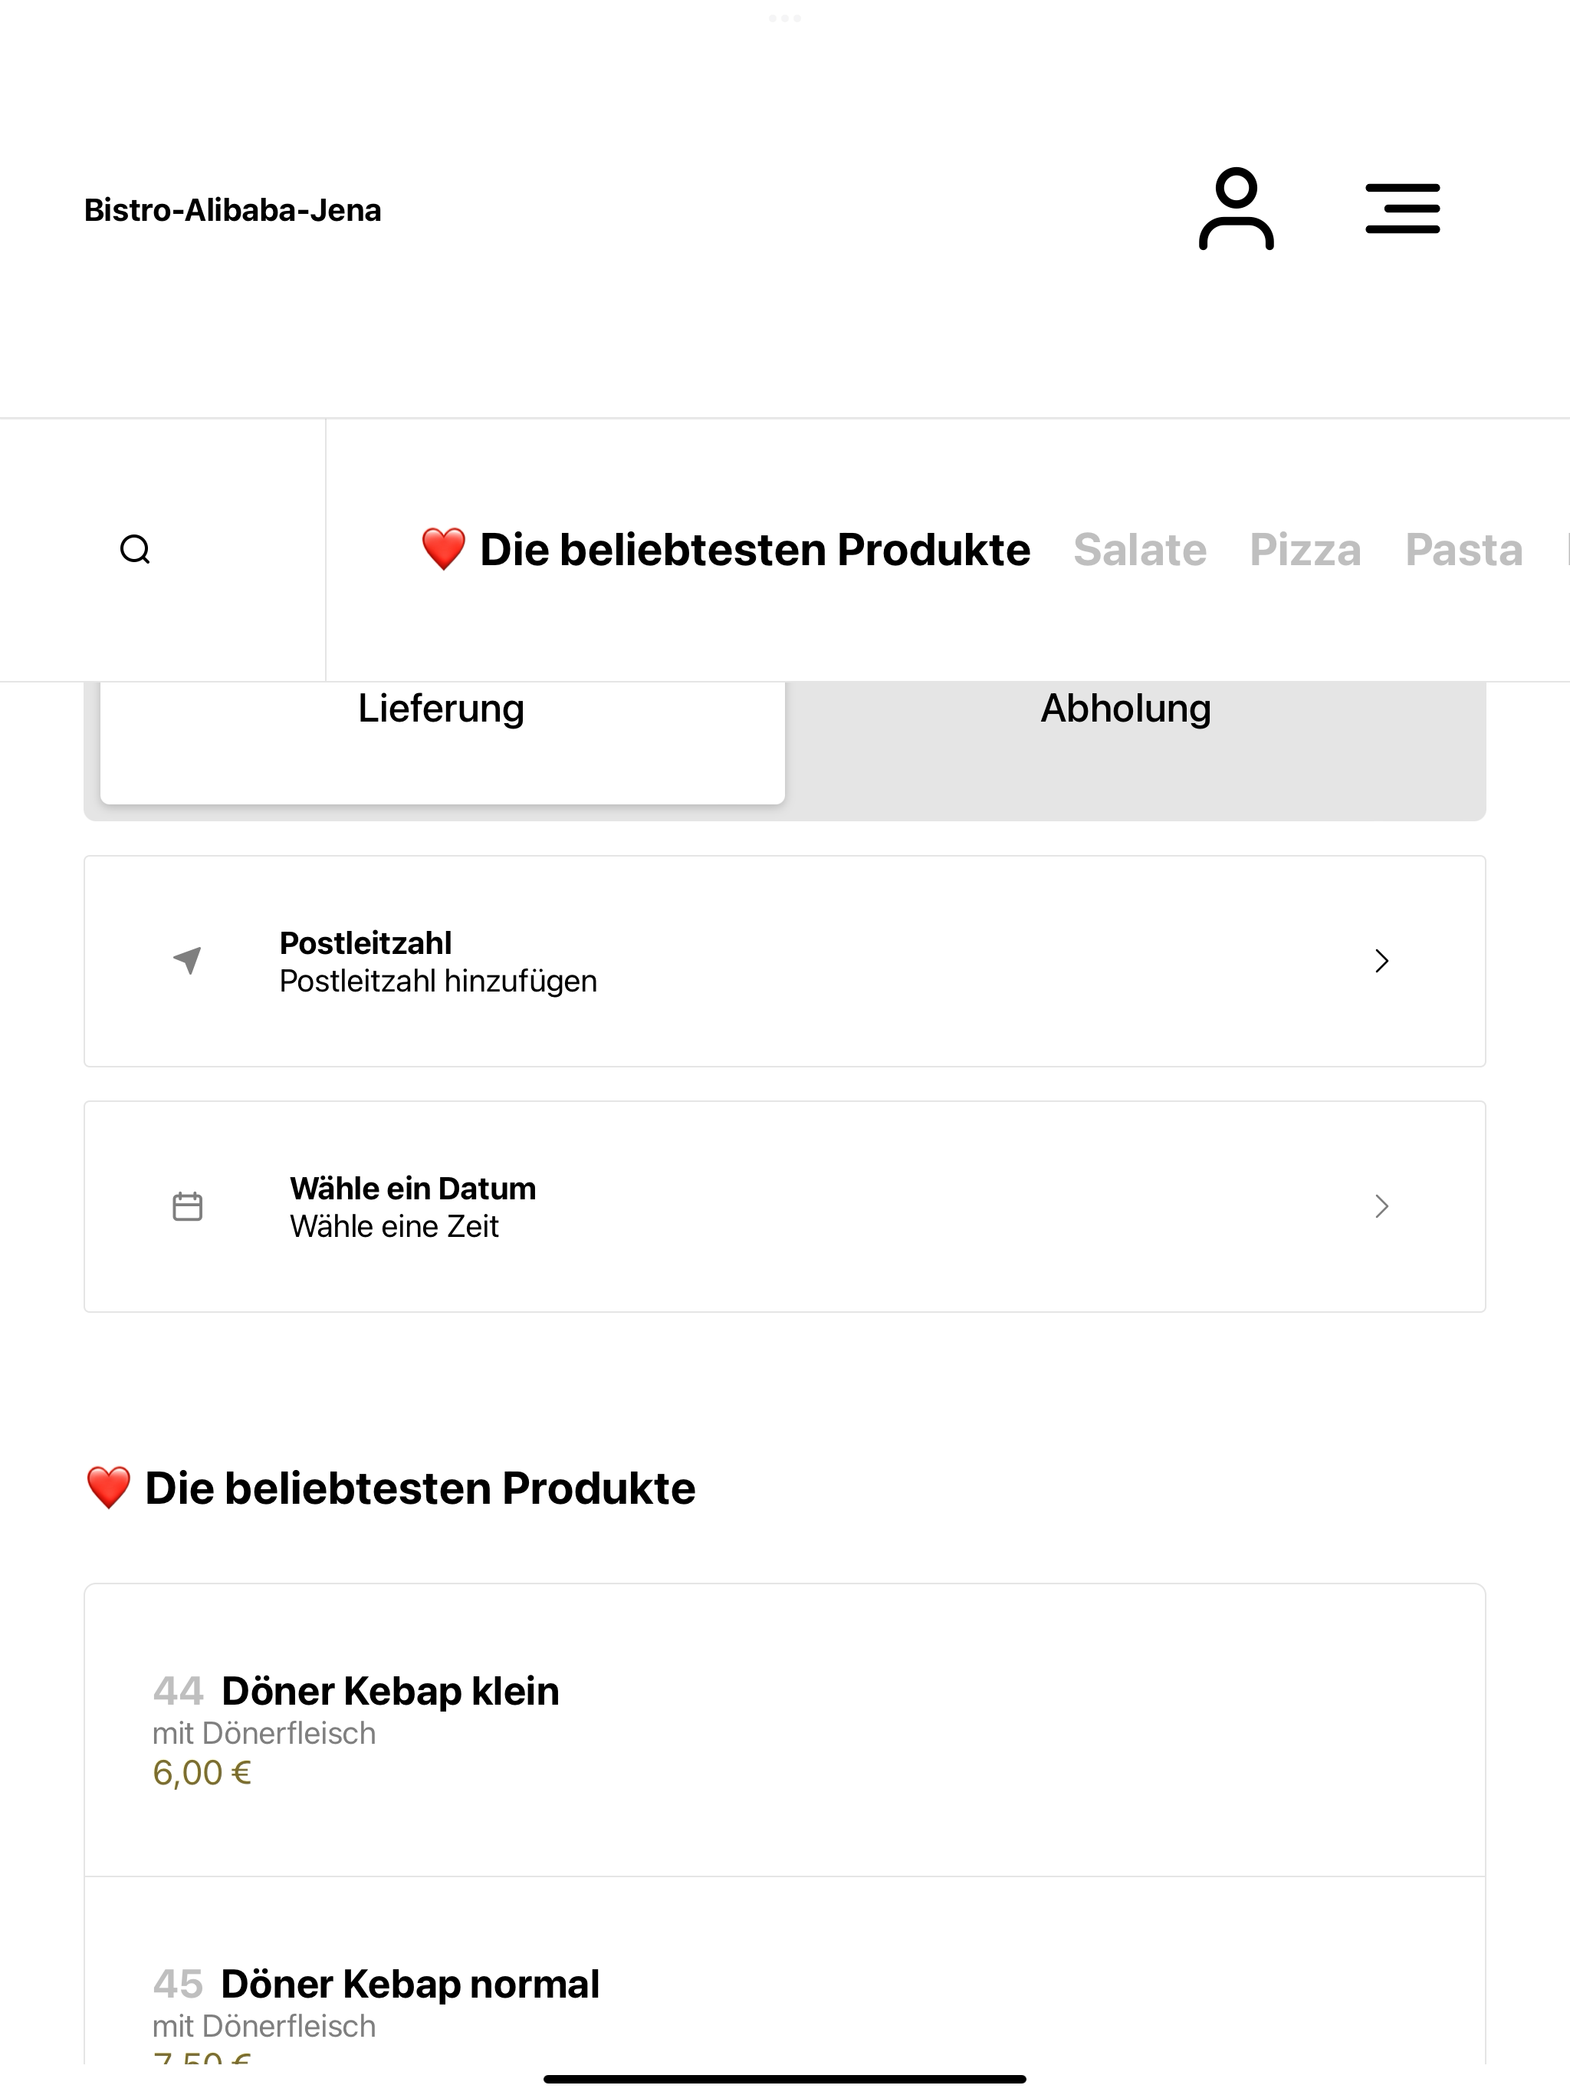Open Postleitzahl hinzufügen row
Image resolution: width=1570 pixels, height=2095 pixels.
[785, 960]
